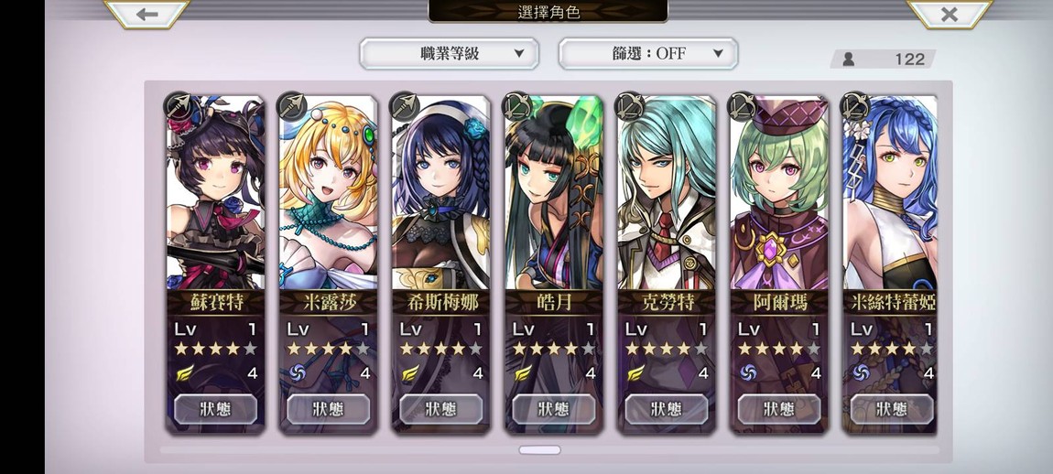Close the character selection screen
Screen dimensions: 1053x474
[949, 14]
